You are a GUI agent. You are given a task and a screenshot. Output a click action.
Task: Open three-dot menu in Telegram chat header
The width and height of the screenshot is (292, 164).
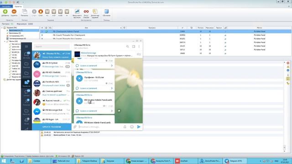pos(139,46)
